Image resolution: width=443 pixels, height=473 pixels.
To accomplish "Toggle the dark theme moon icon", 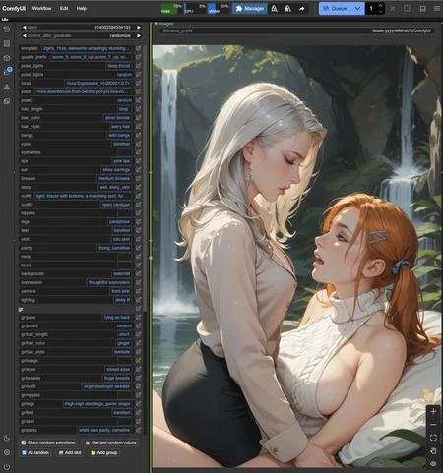I will (7, 438).
